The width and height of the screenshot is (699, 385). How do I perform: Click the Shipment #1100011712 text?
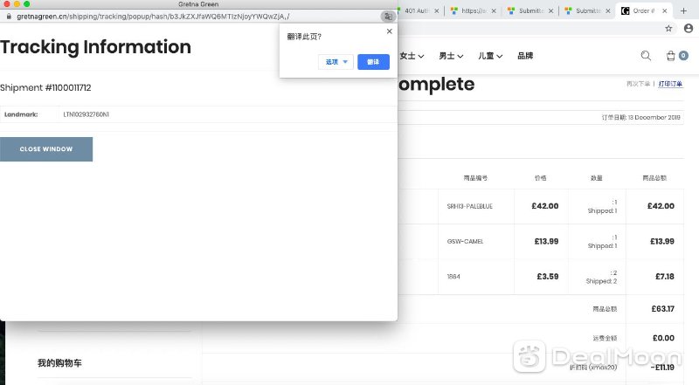click(45, 88)
